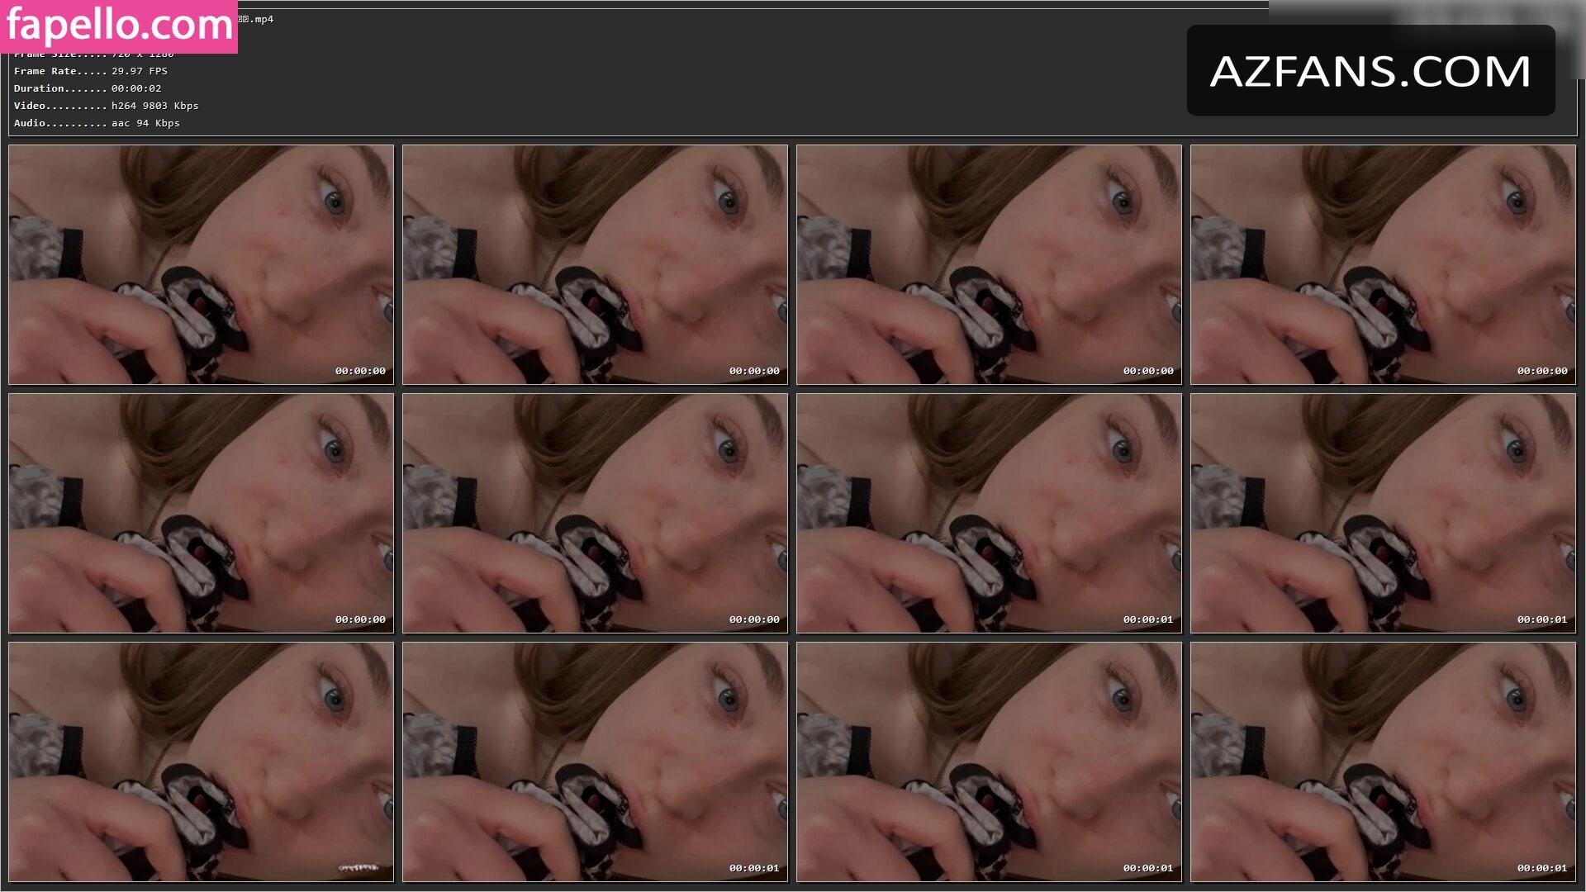Select first thumbnail in the middle row

click(201, 513)
